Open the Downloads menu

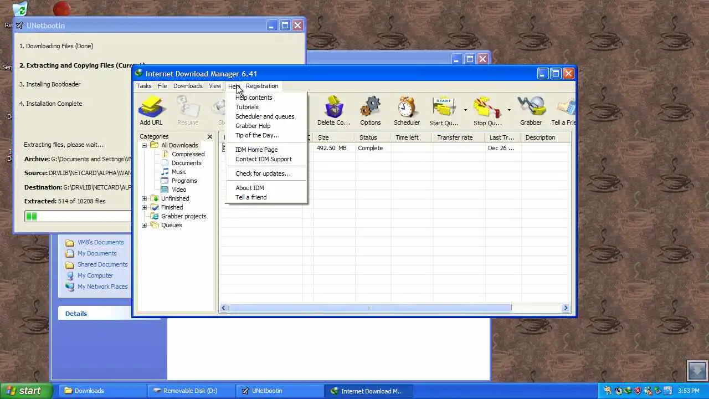point(188,86)
